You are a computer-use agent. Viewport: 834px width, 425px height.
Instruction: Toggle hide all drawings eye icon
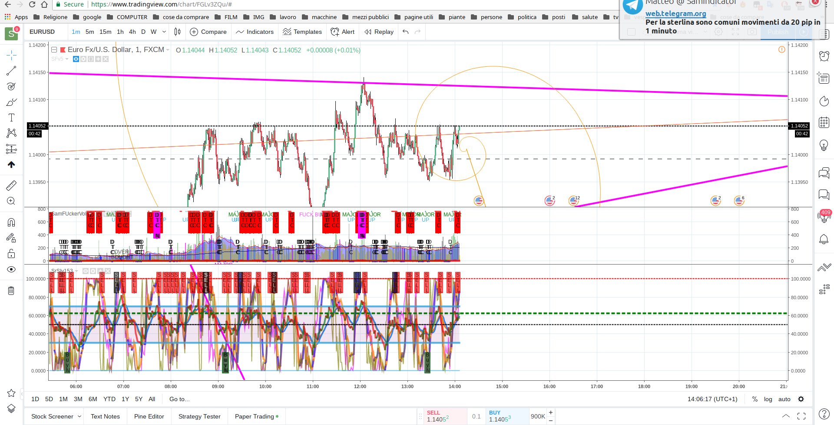point(11,269)
